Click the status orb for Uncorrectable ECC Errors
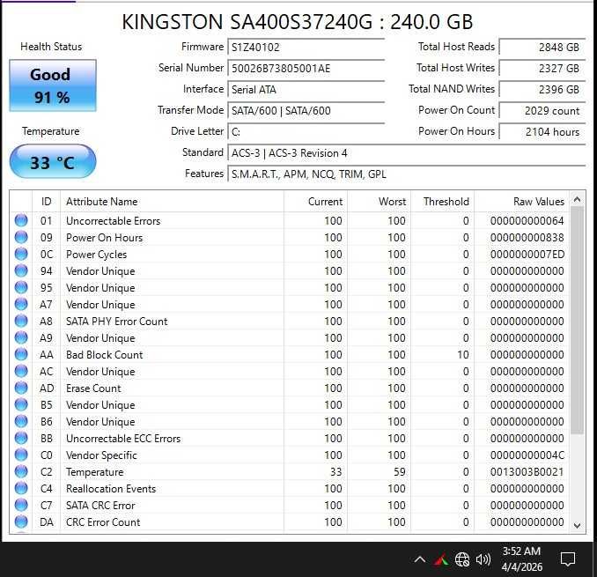Image resolution: width=597 pixels, height=577 pixels. tap(21, 439)
